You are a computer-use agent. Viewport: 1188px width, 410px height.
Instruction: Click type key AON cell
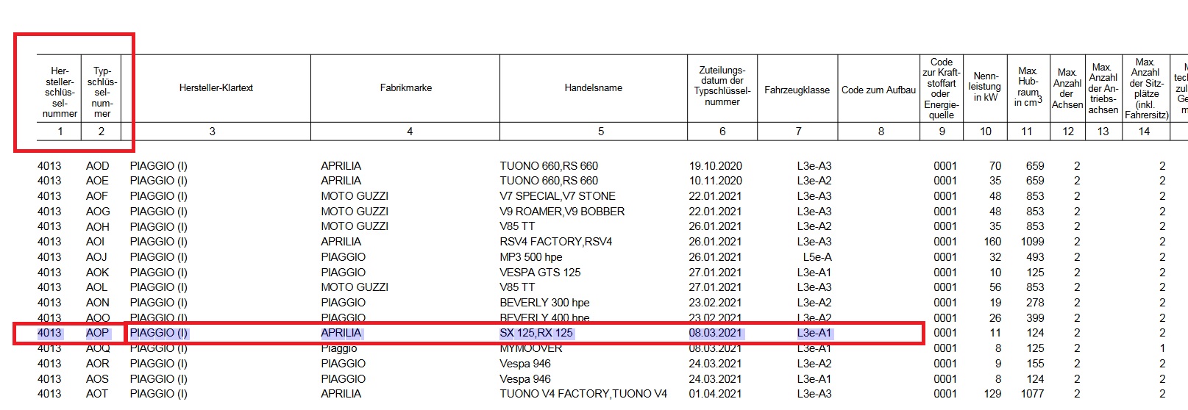click(97, 303)
